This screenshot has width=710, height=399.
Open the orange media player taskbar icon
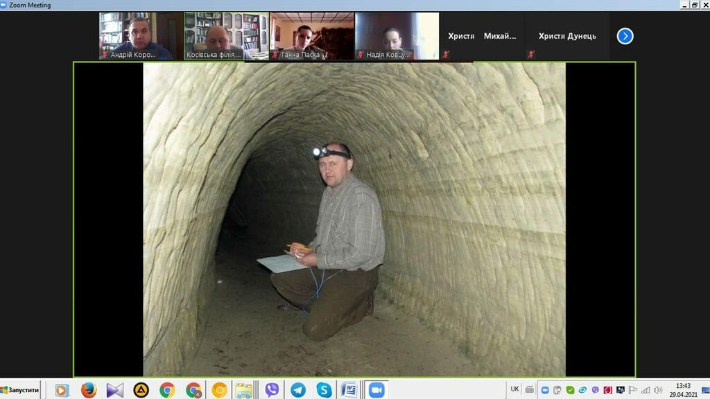(62, 390)
